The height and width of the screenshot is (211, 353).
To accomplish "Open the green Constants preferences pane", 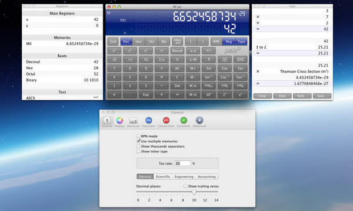I will pos(184,122).
